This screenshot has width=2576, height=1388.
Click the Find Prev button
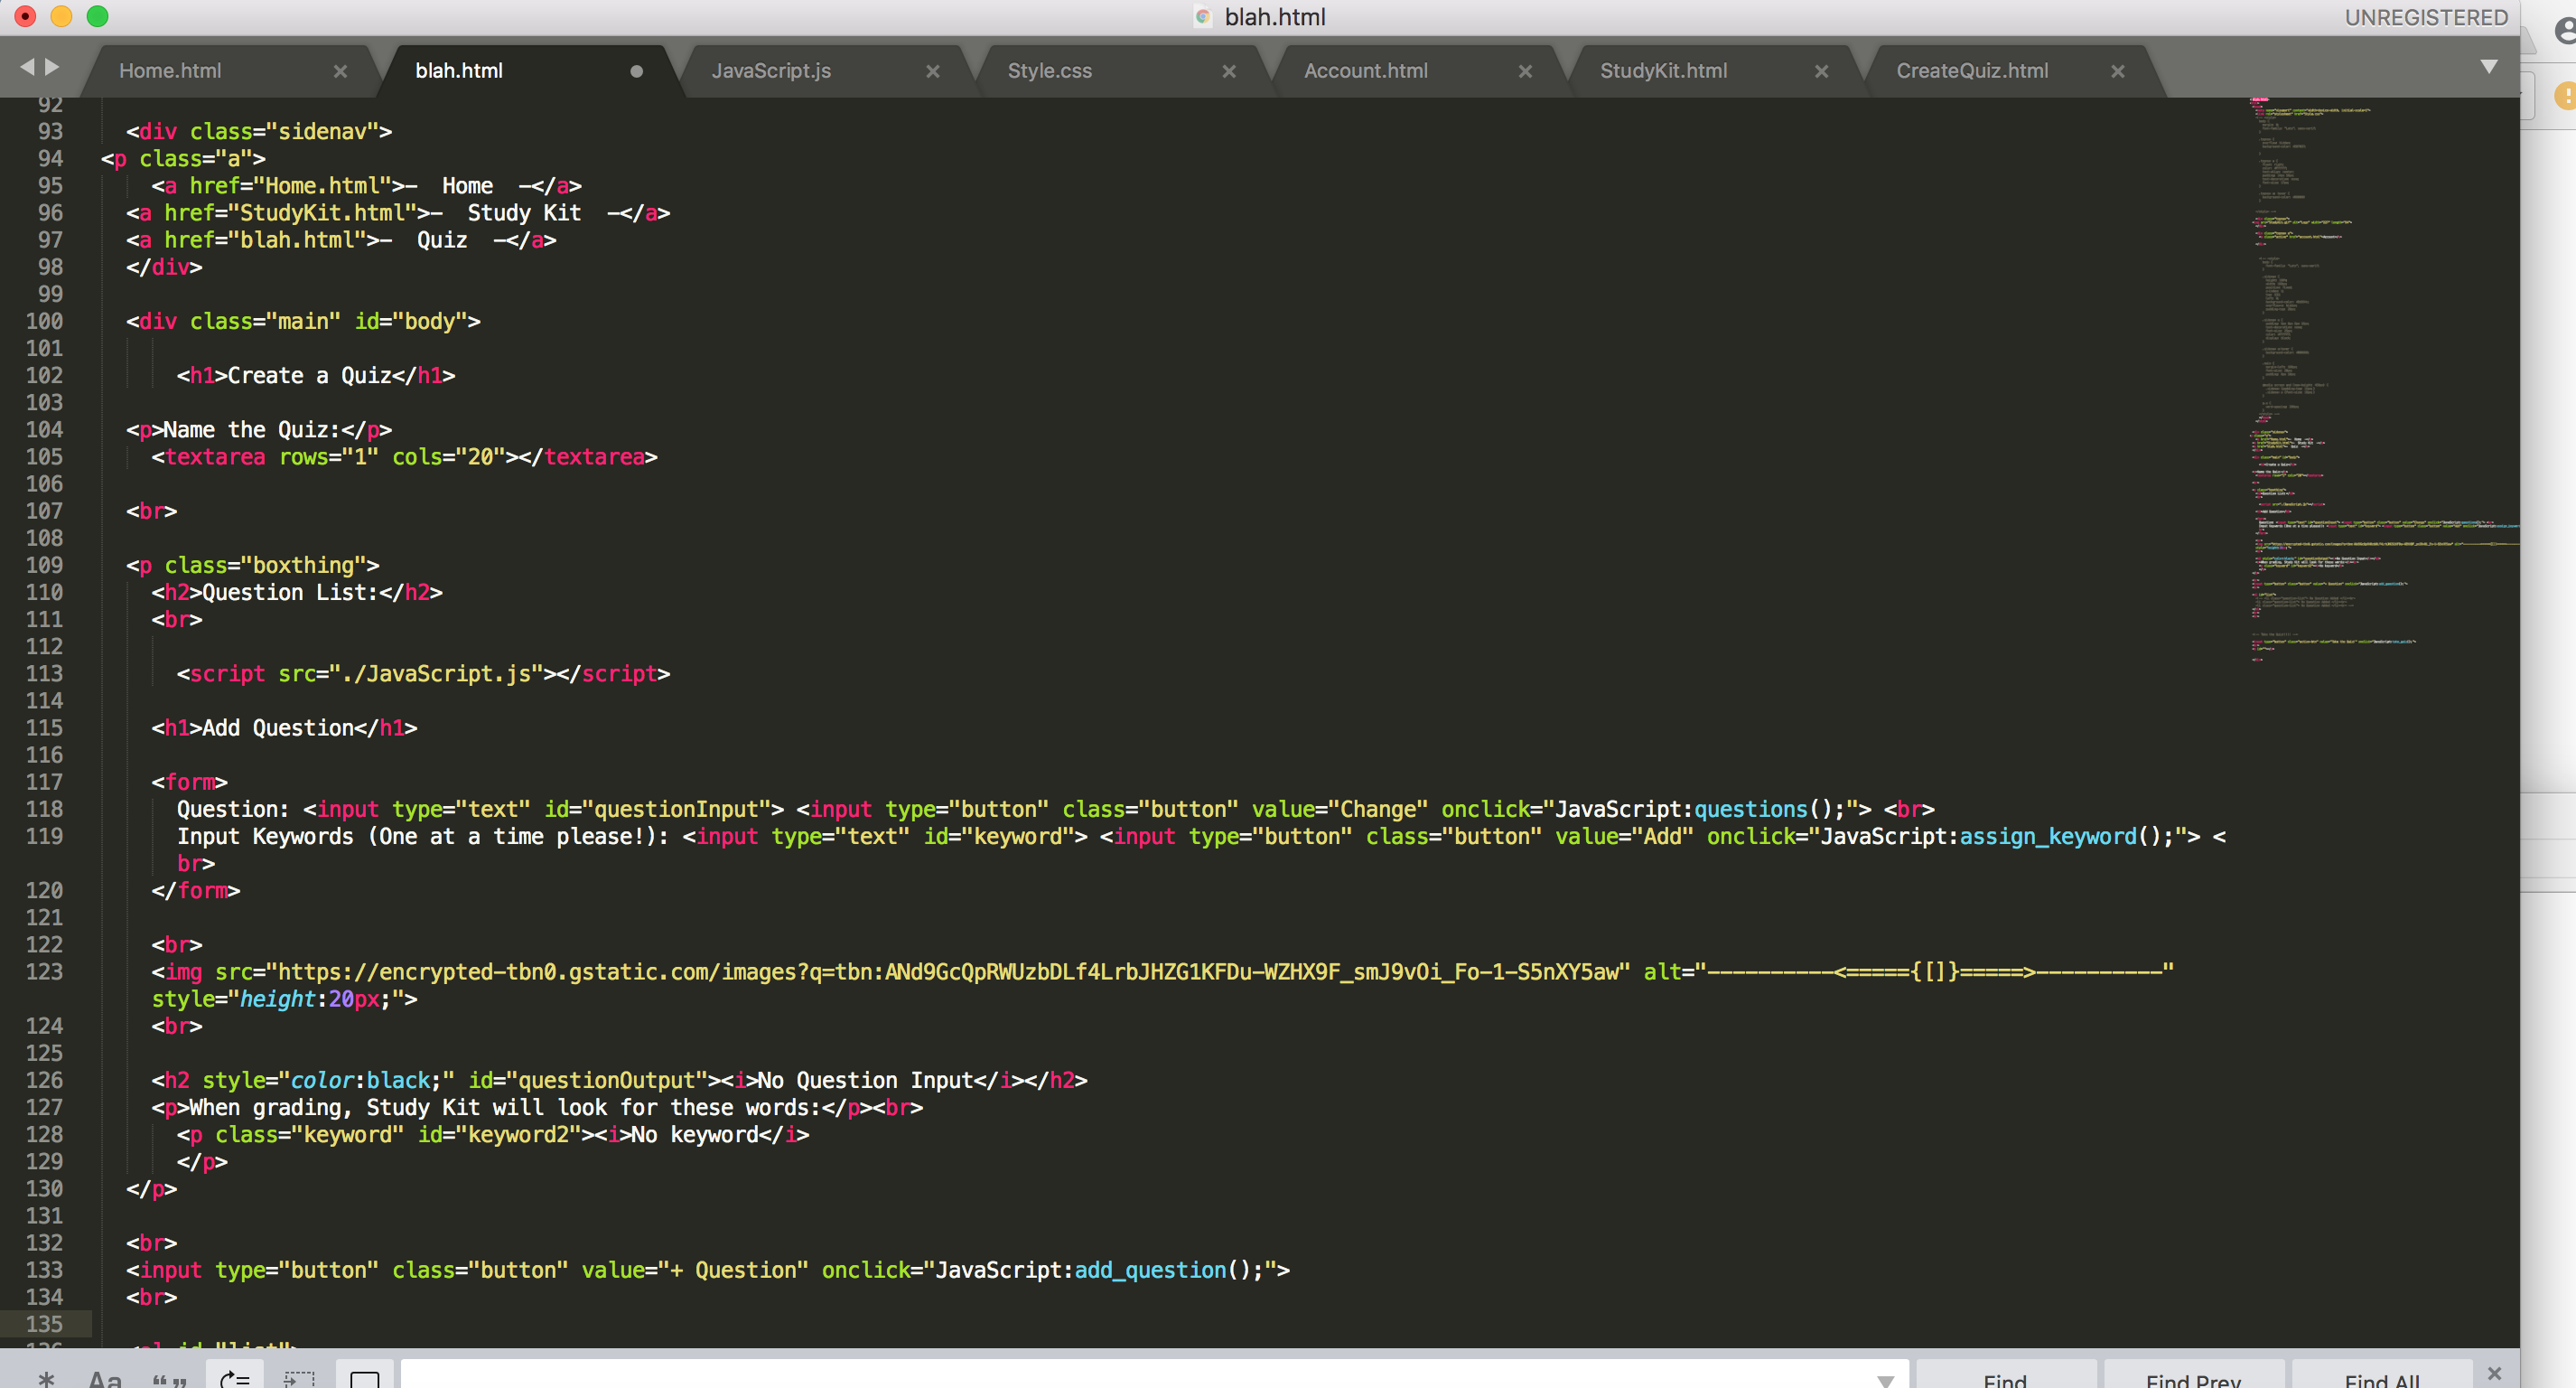pos(2193,1379)
